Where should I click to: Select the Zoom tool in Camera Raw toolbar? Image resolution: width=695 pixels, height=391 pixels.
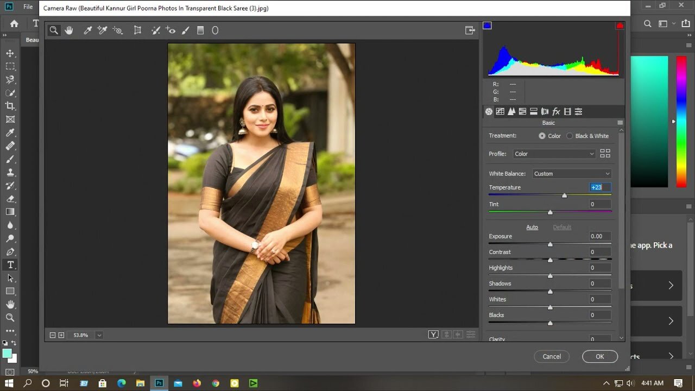pyautogui.click(x=54, y=30)
